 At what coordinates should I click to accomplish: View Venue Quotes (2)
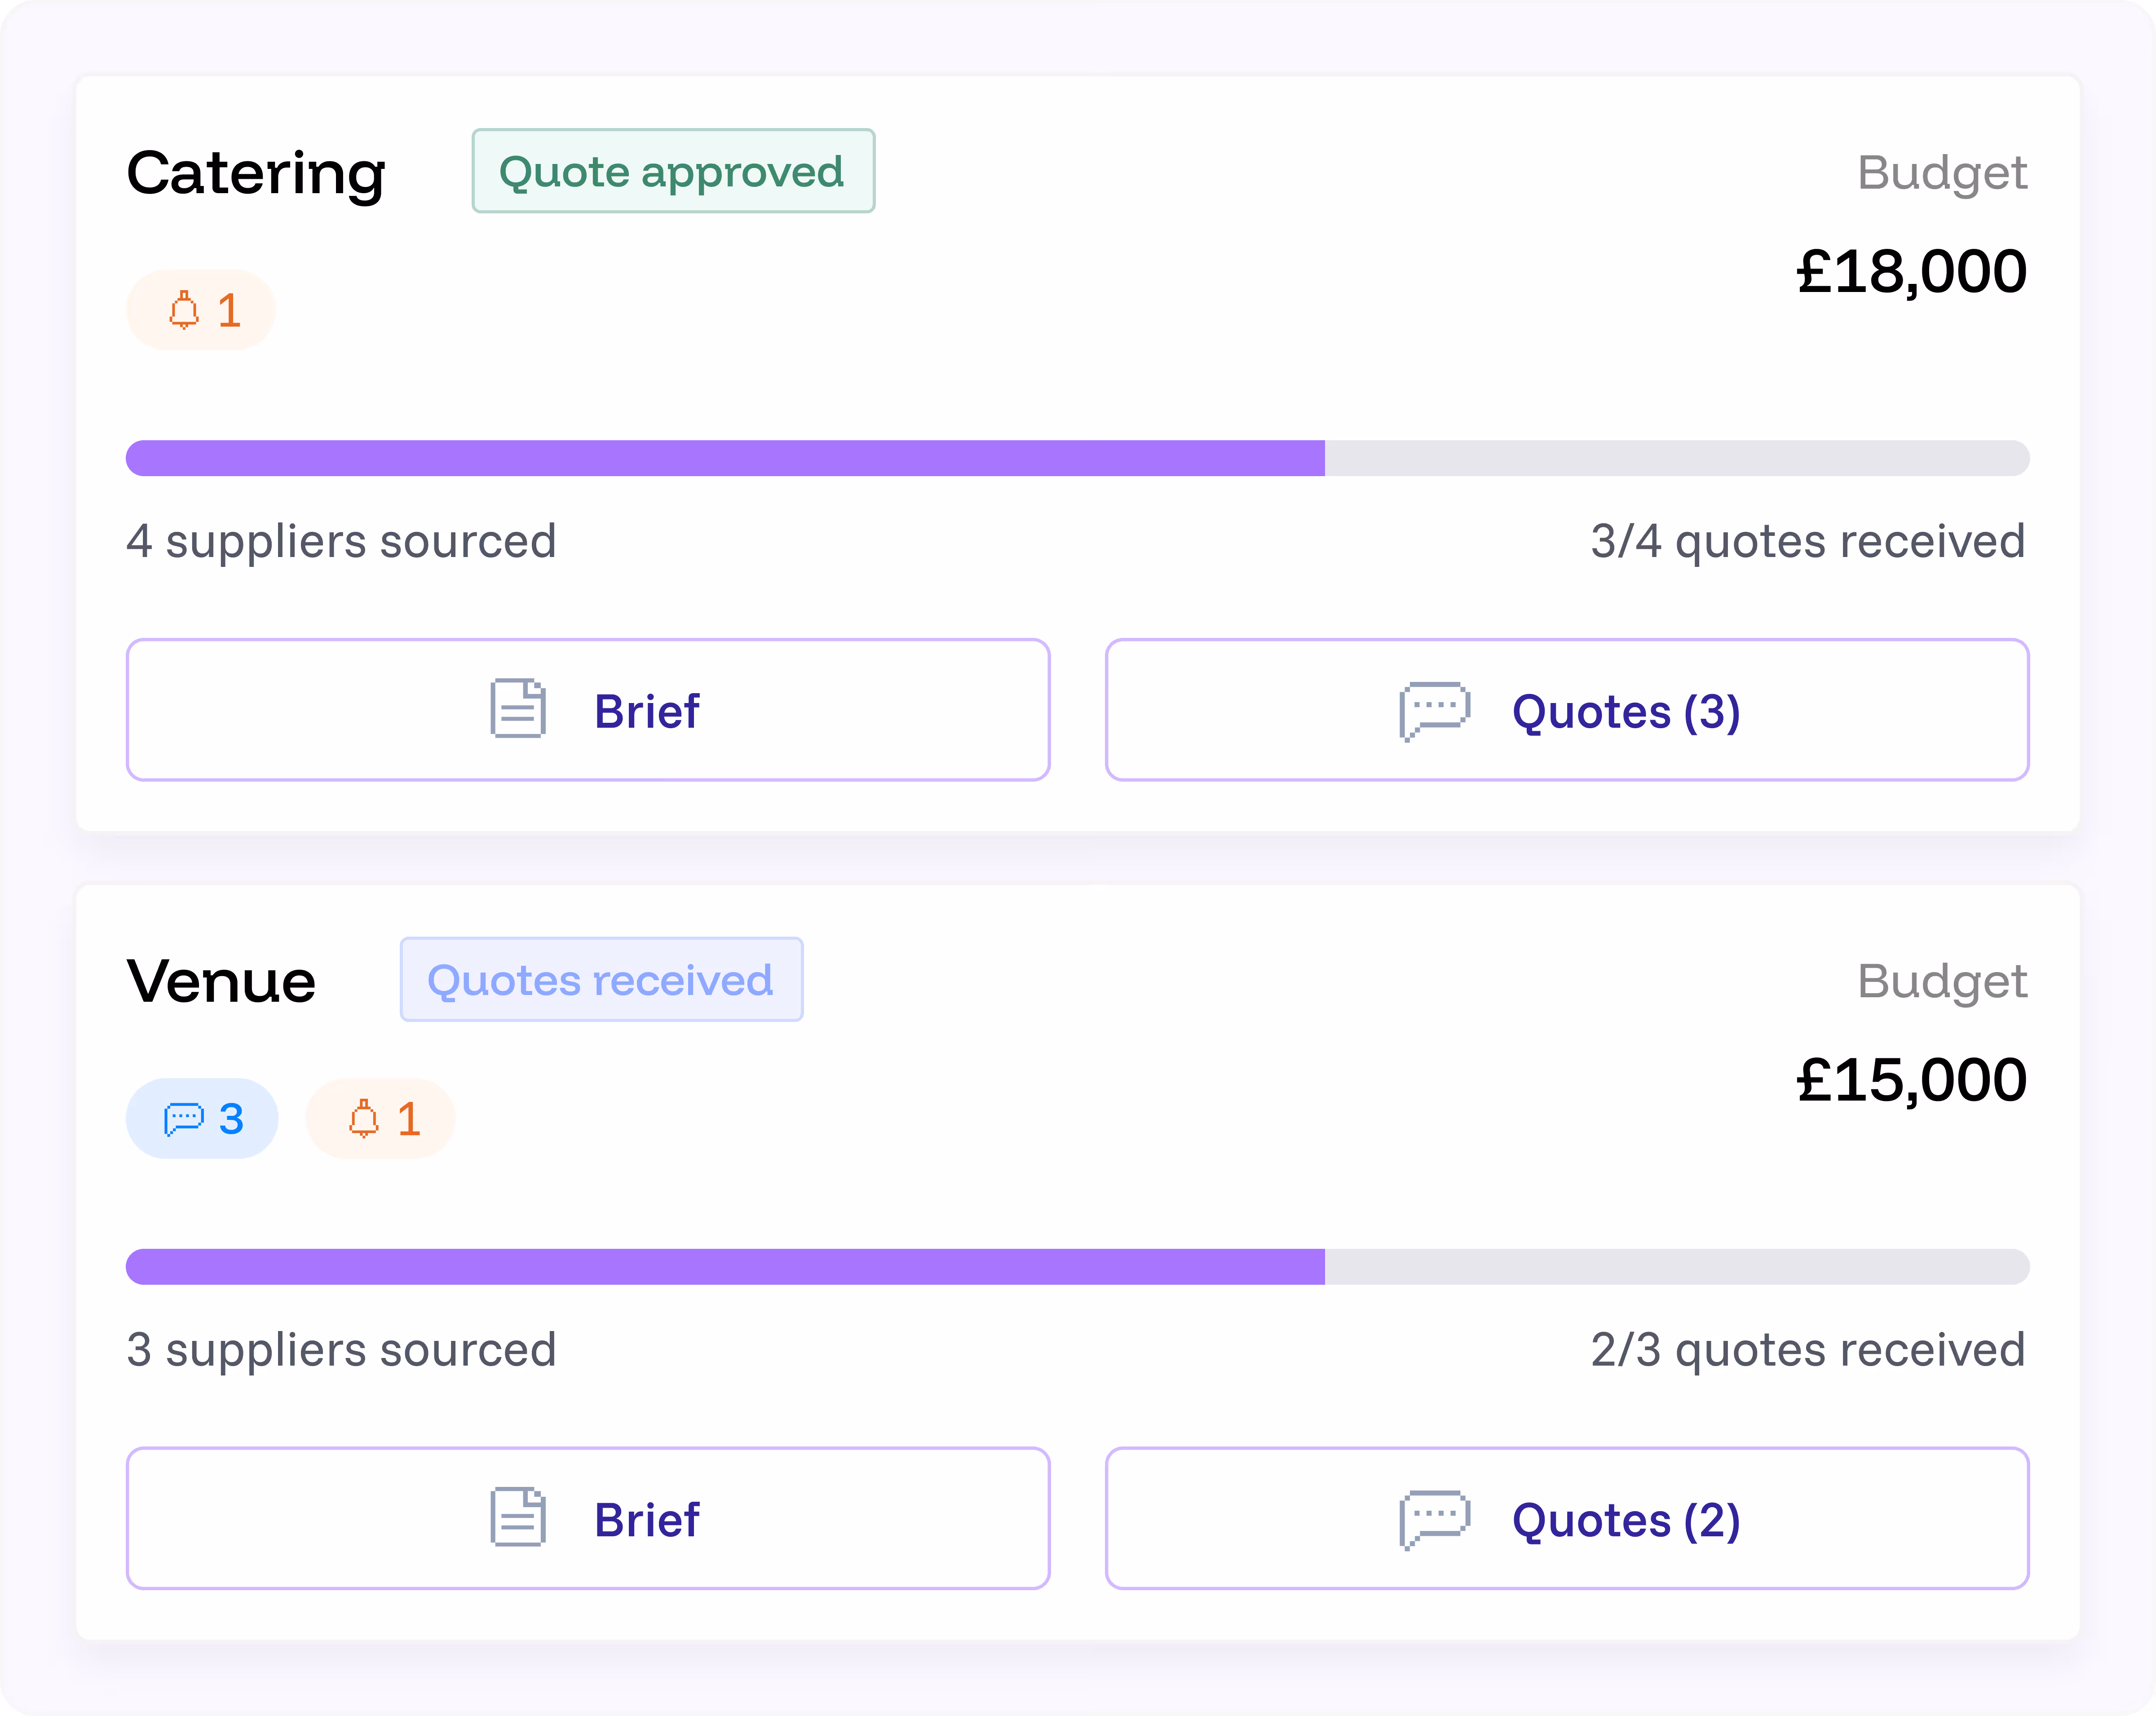coord(1567,1518)
